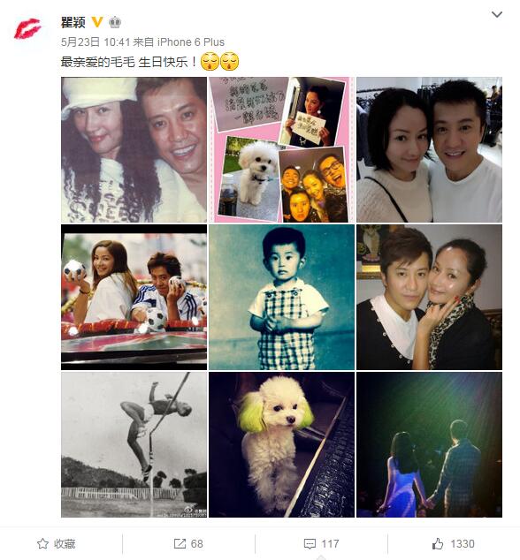Click the orange V verified badge
Screen dimensions: 520x560
tap(97, 22)
